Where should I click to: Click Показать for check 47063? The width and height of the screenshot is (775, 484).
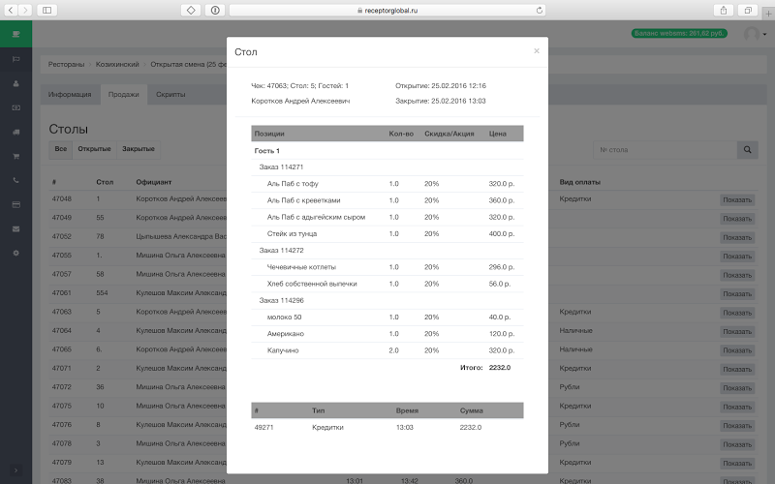click(737, 313)
